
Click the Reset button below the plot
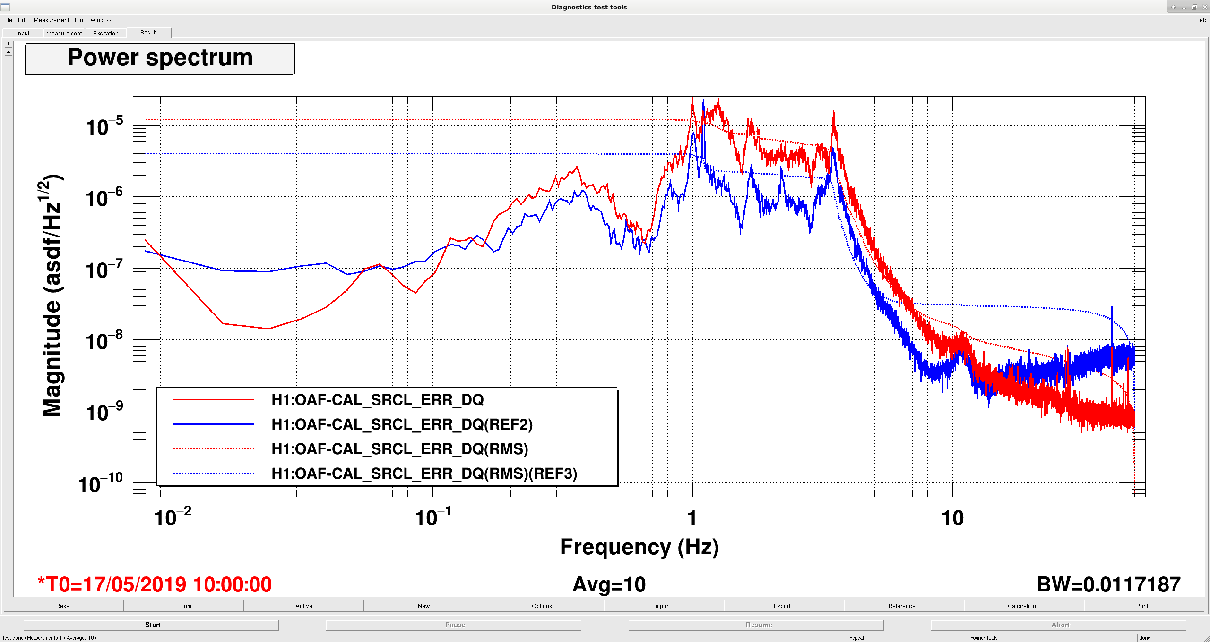[x=63, y=606]
